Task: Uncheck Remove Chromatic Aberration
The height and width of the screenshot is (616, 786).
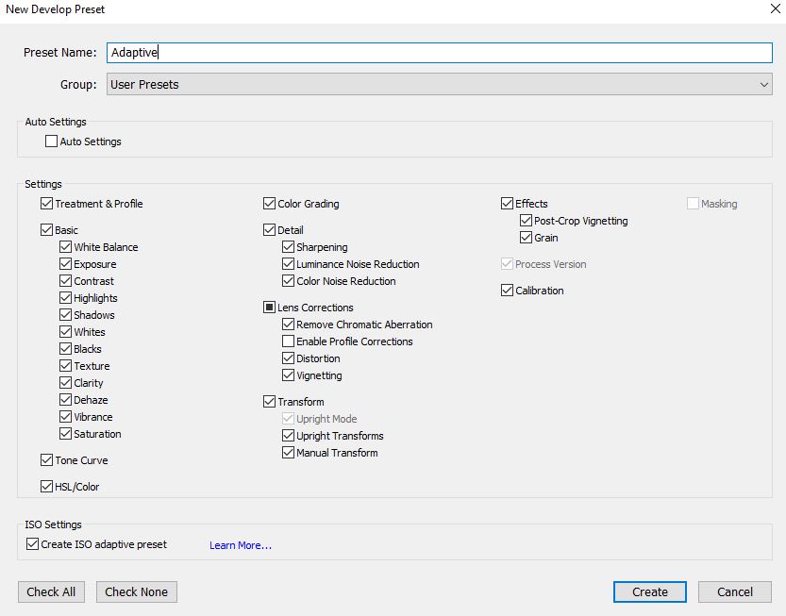Action: pos(289,325)
